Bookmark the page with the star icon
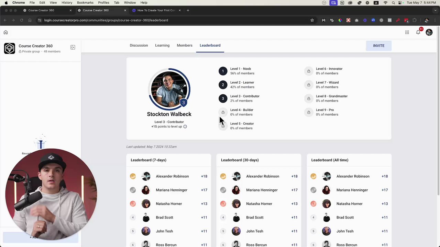Viewport: 440px width, 247px height. [x=312, y=20]
